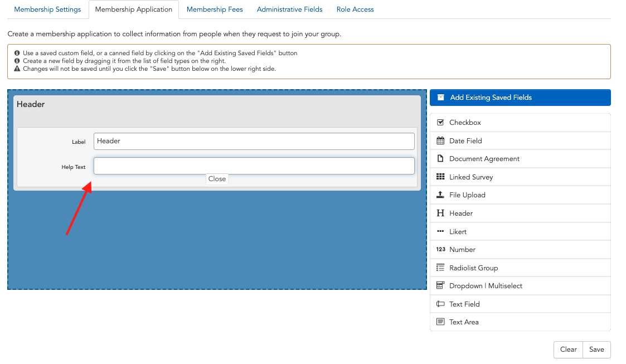Pick the Text Area field type

464,322
